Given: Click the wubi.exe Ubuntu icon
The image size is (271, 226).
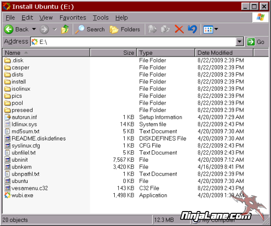Looking at the screenshot, I should (x=7, y=195).
